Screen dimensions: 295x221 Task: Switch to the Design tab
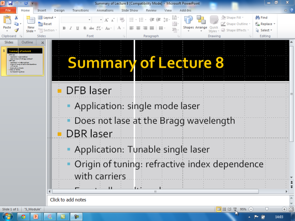59,10
